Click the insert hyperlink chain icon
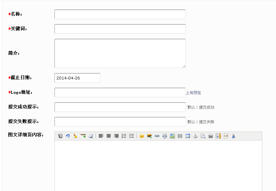276x191 pixels. pos(157,136)
